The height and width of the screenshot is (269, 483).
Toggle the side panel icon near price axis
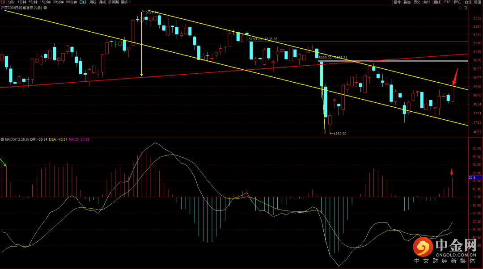pyautogui.click(x=466, y=8)
